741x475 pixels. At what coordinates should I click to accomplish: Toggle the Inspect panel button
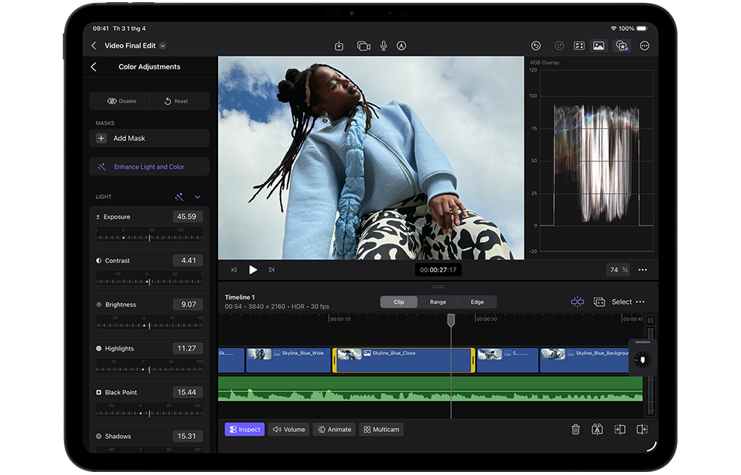pos(244,429)
